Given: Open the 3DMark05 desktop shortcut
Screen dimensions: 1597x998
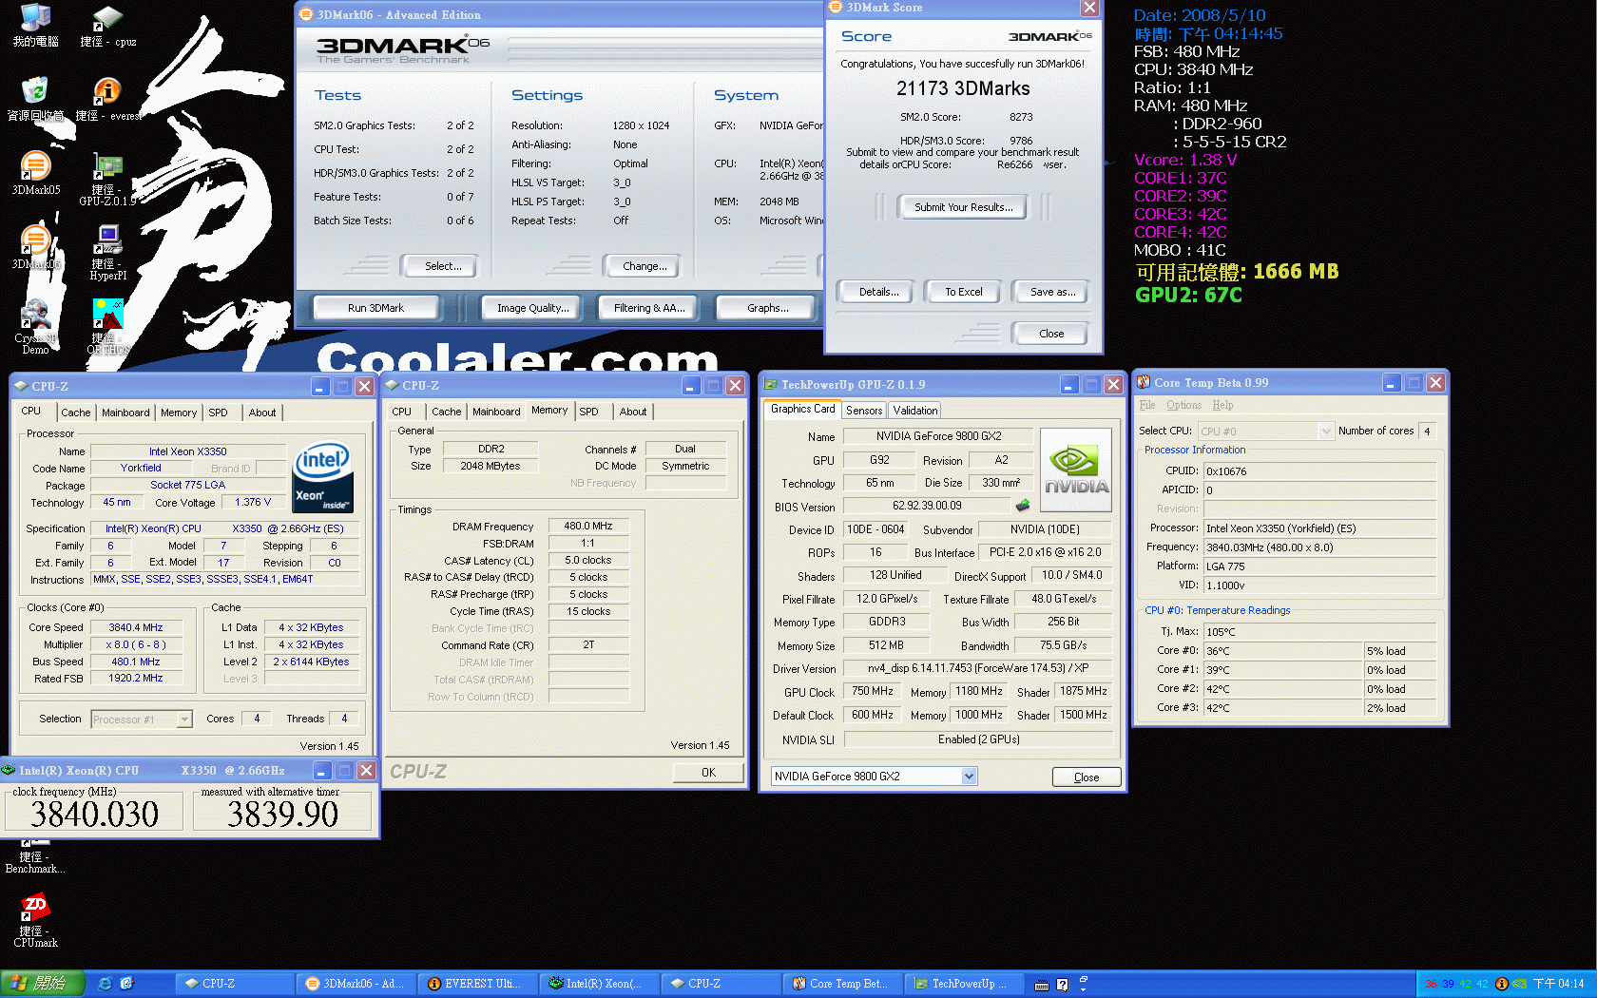Looking at the screenshot, I should [x=35, y=173].
